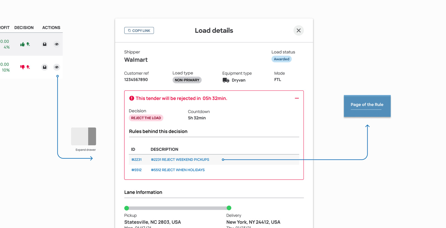The width and height of the screenshot is (446, 228).
Task: Click the first row's box action icon
Action: (x=45, y=44)
